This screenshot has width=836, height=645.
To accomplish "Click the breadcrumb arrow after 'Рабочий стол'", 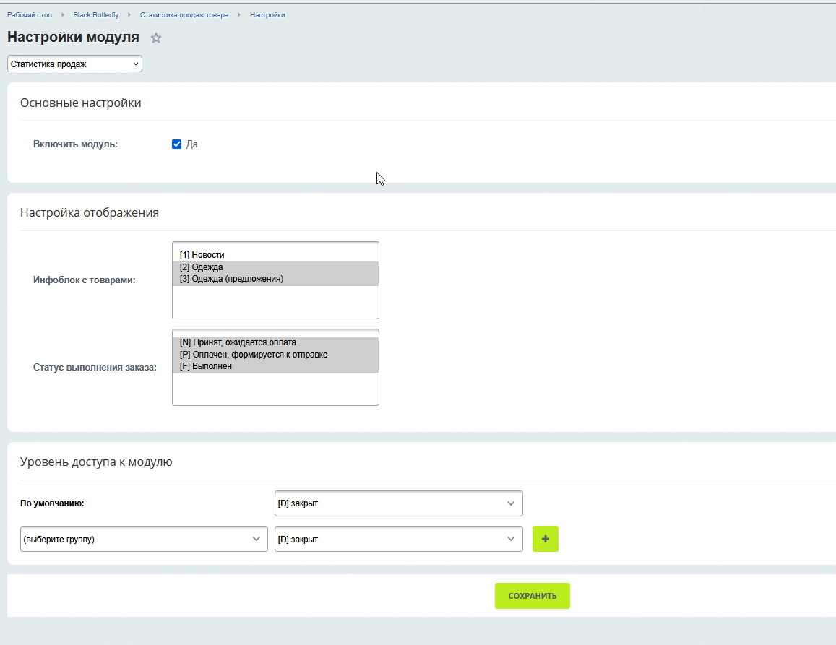I will click(x=63, y=15).
